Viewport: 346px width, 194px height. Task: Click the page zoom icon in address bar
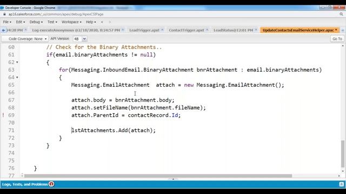tap(341, 15)
